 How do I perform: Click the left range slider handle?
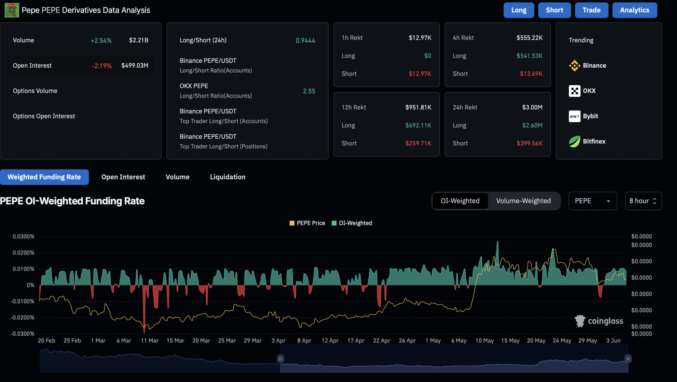click(280, 359)
